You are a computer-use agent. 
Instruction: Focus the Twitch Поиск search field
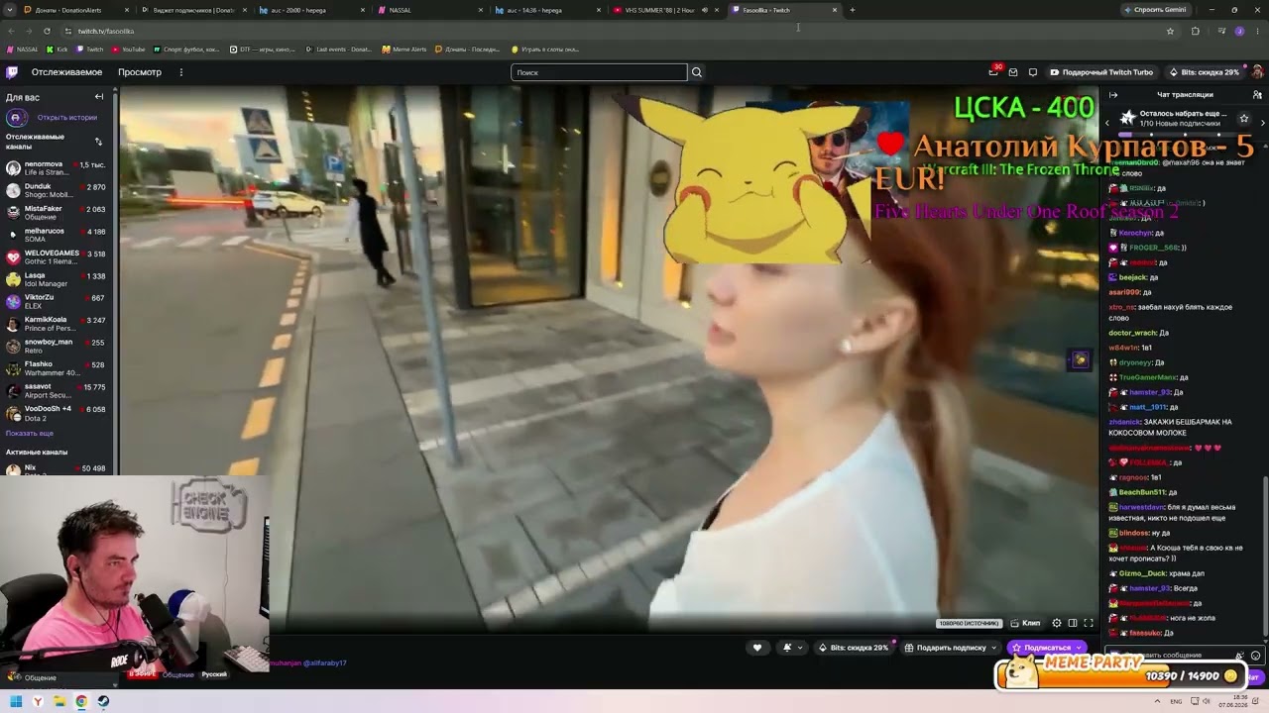pos(599,72)
